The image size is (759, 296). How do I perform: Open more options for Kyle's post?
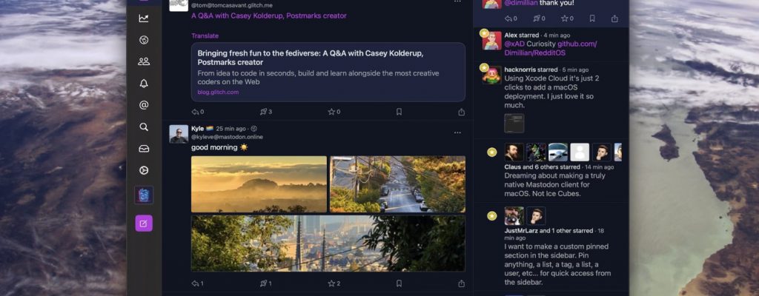click(457, 132)
